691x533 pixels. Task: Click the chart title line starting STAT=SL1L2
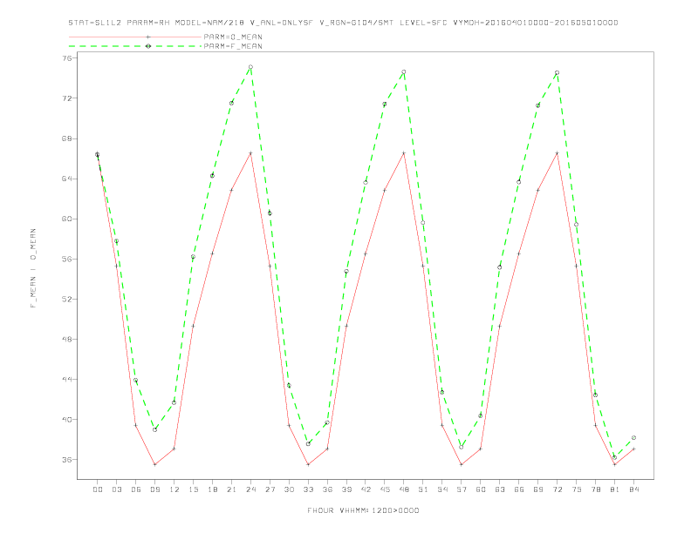343,23
